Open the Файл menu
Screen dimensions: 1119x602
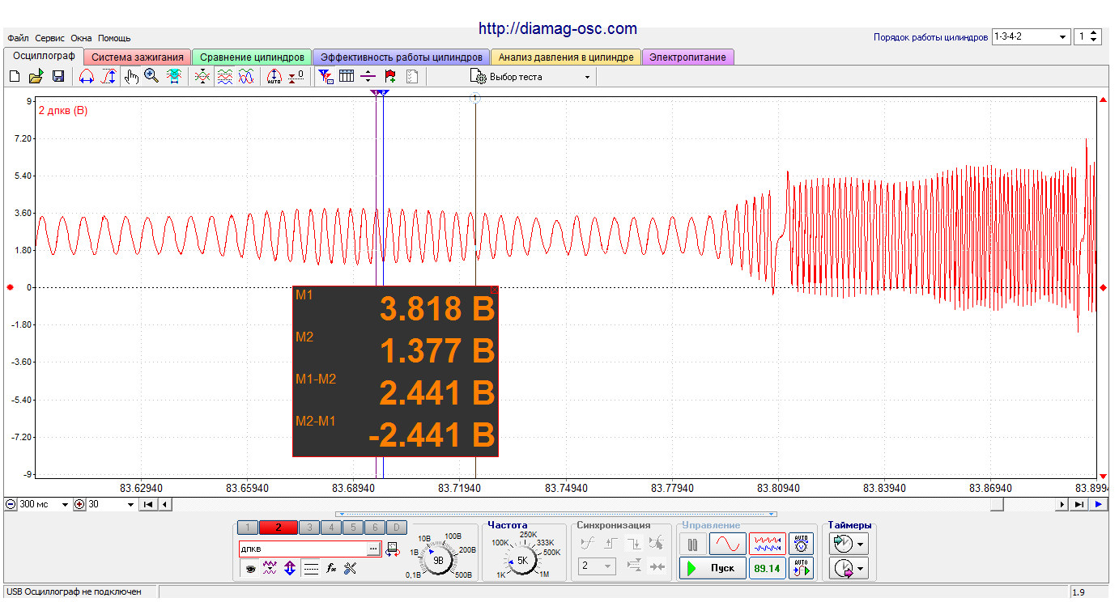pos(18,38)
